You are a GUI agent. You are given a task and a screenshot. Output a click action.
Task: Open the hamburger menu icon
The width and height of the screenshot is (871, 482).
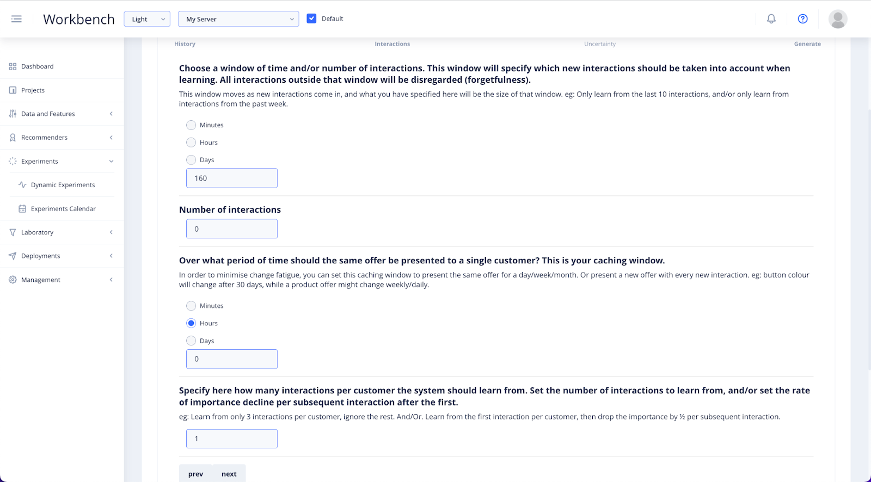pyautogui.click(x=16, y=19)
